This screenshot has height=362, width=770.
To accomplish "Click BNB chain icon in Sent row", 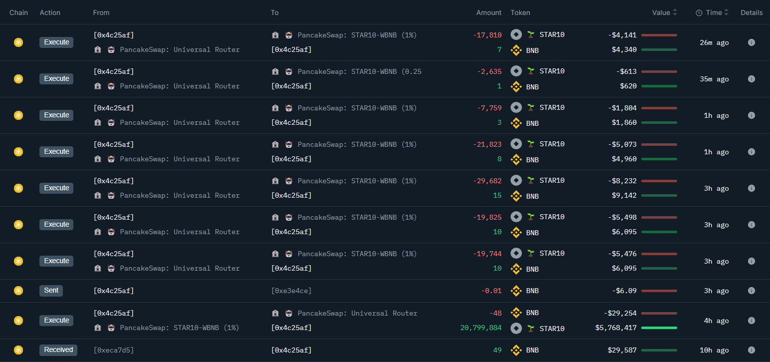I will (18, 291).
